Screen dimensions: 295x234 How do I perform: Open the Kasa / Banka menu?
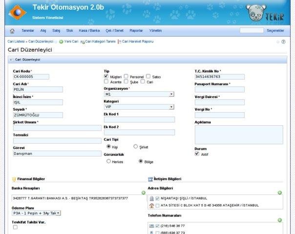(x=89, y=31)
